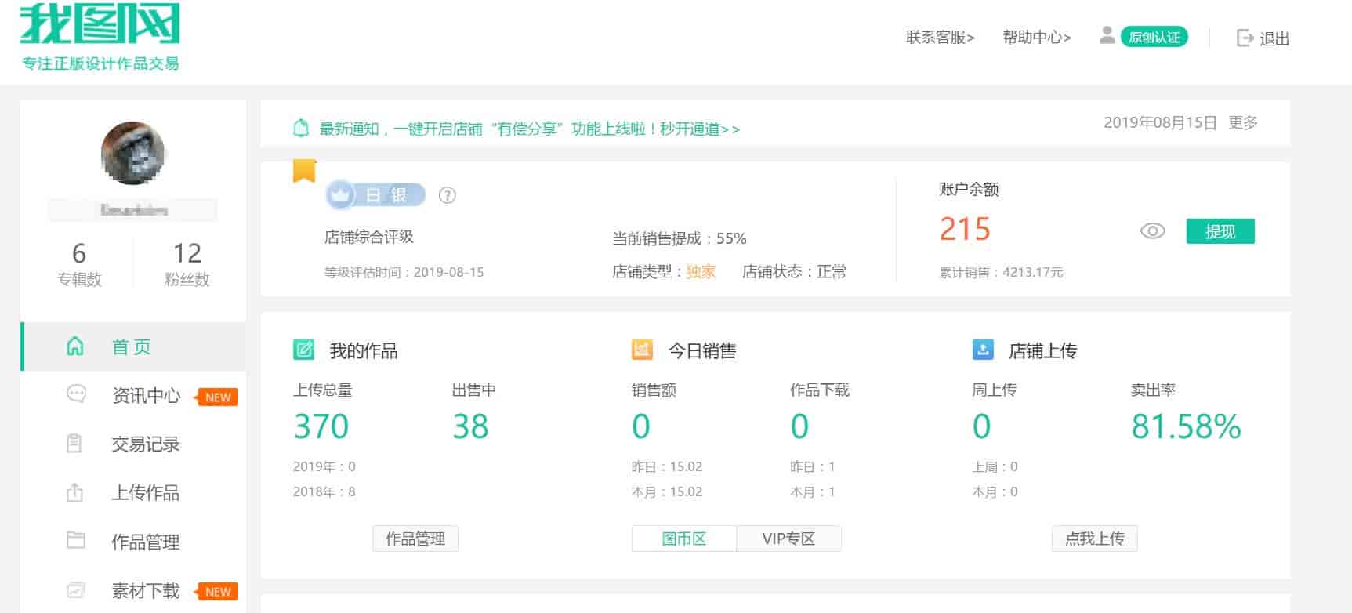The image size is (1352, 613).
Task: Open 资讯中心 in the sidebar
Action: click(x=146, y=396)
